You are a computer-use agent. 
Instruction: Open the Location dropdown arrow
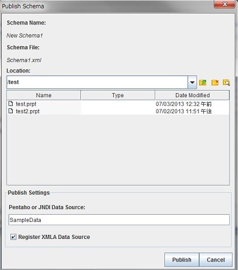192,82
